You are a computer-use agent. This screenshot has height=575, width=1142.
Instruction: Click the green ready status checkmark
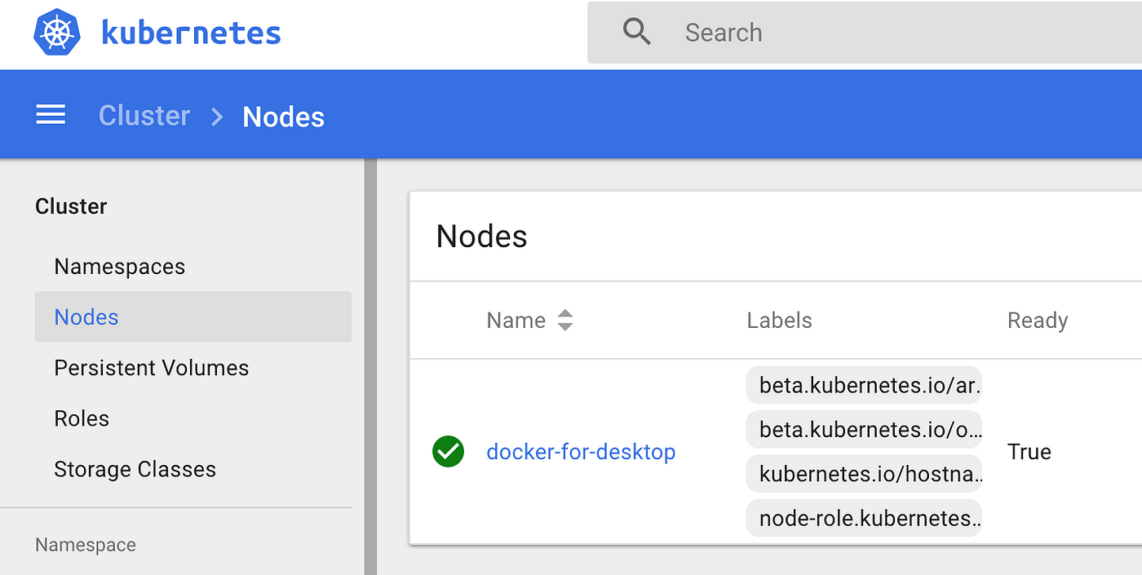[x=448, y=452]
